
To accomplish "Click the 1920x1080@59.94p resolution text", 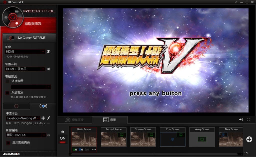I will point(17,57).
